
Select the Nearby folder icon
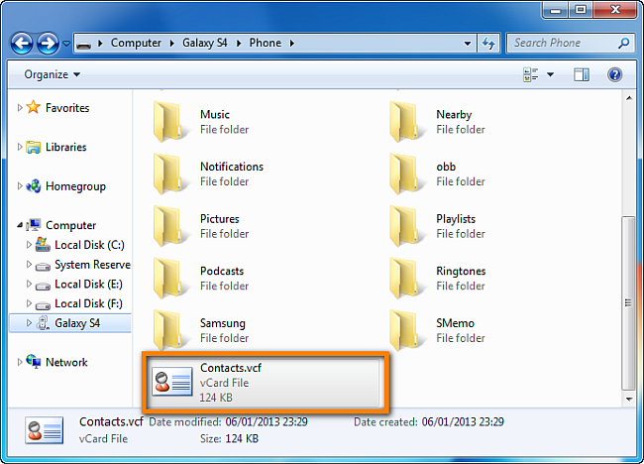coord(404,122)
